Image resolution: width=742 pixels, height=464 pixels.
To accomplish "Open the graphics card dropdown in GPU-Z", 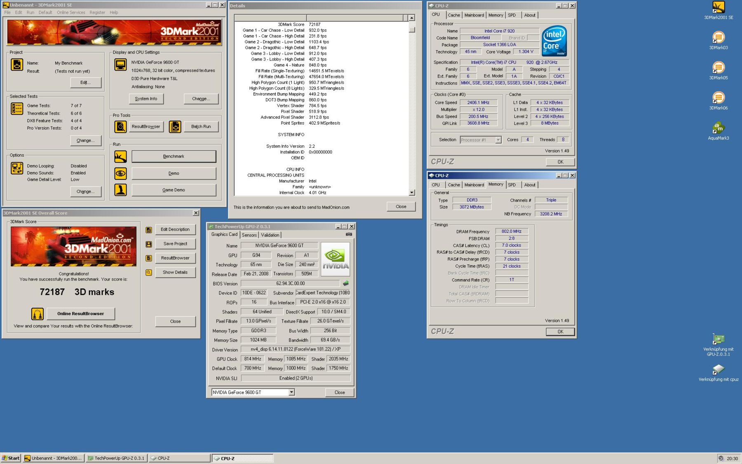I will coord(291,392).
